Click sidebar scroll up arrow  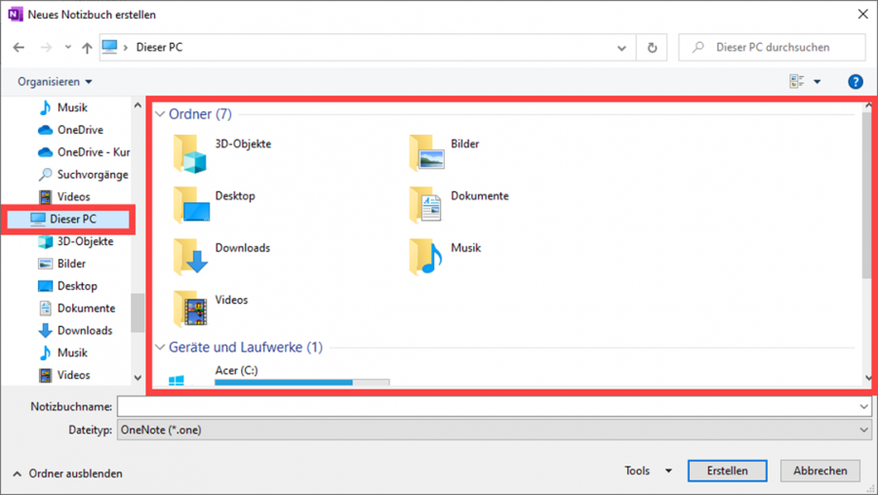pyautogui.click(x=138, y=104)
